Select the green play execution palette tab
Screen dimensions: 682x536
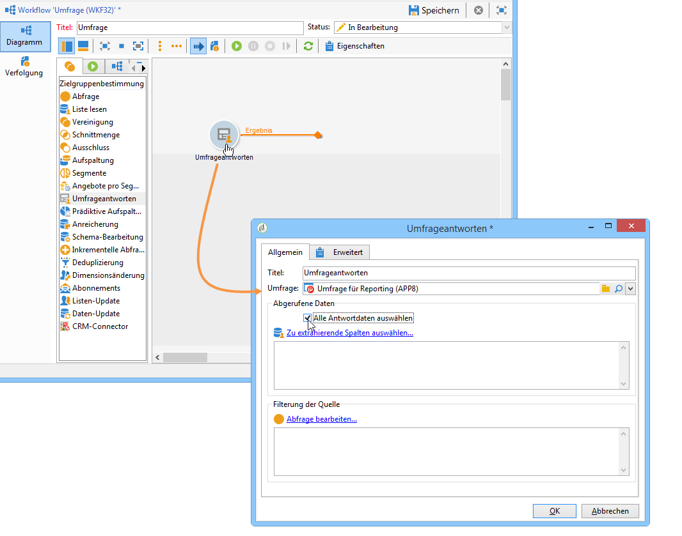[93, 66]
